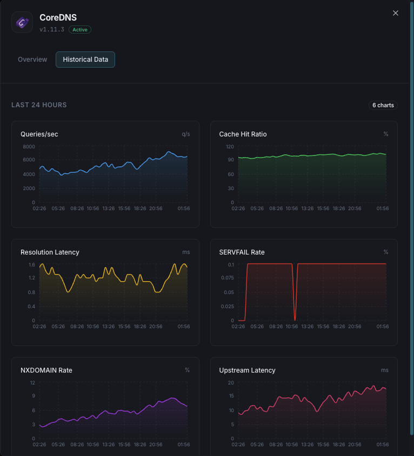Switch to the Overview tab
This screenshot has width=414, height=456.
32,60
